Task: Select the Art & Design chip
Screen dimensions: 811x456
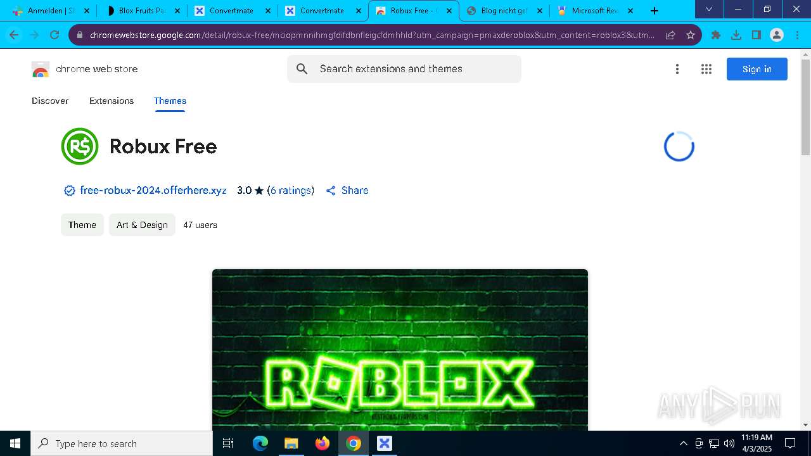Action: (x=142, y=225)
